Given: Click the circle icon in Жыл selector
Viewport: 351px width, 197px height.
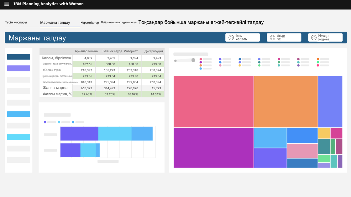Looking at the screenshot, I should (x=272, y=38).
